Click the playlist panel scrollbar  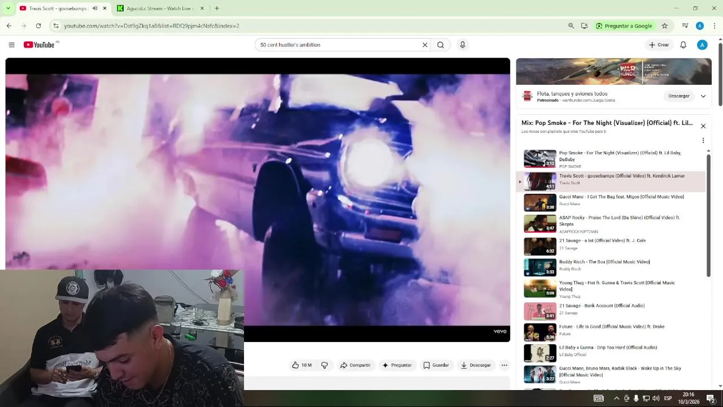click(709, 215)
